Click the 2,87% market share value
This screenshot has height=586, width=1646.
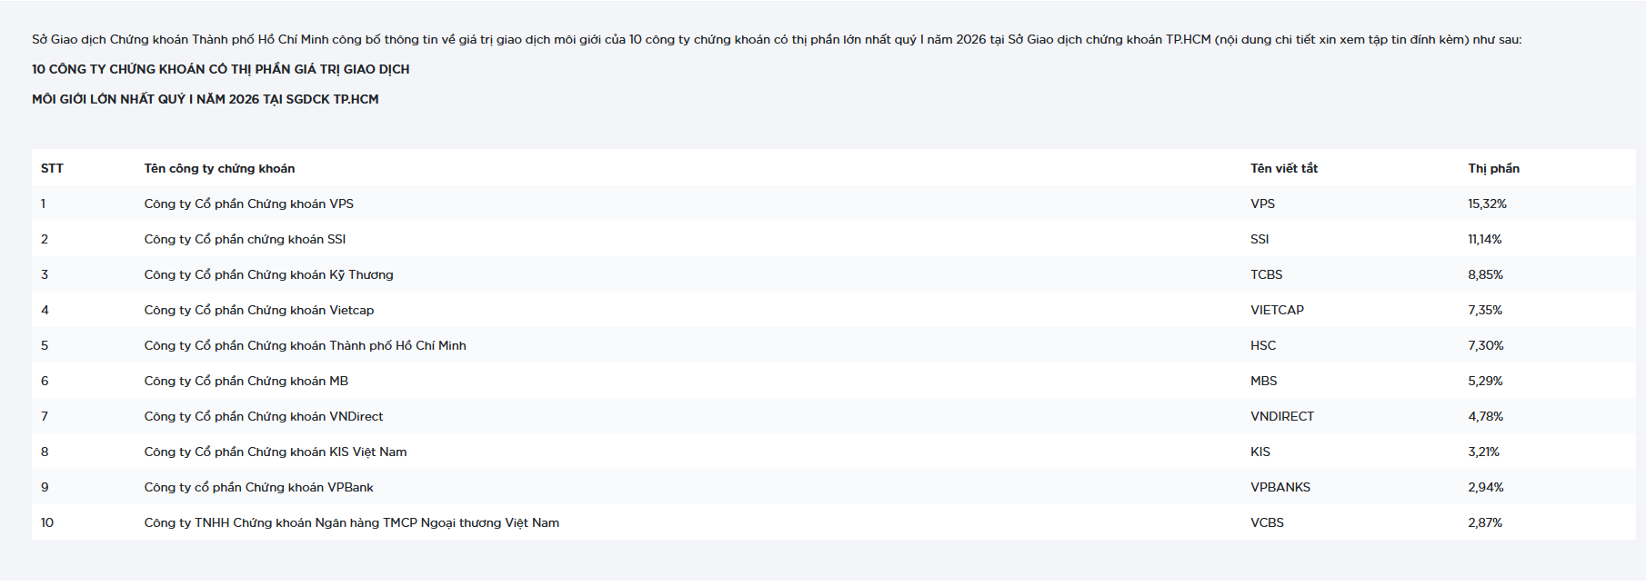click(x=1484, y=522)
